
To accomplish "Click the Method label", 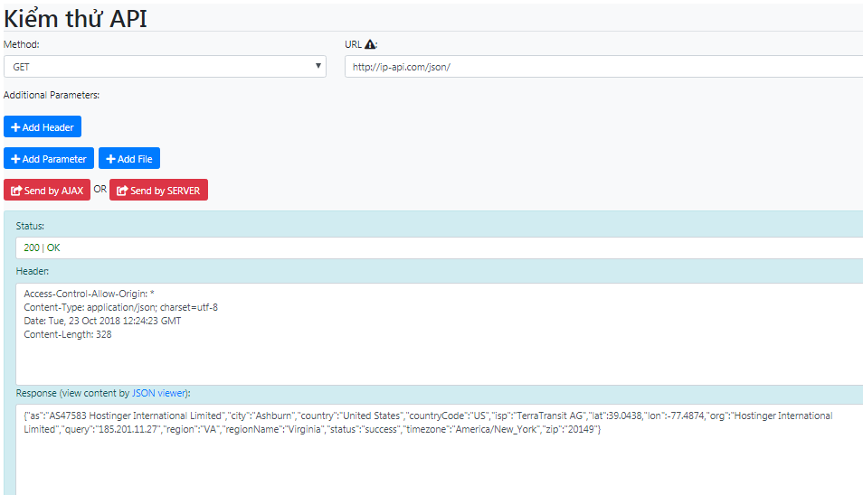I will click(x=22, y=44).
